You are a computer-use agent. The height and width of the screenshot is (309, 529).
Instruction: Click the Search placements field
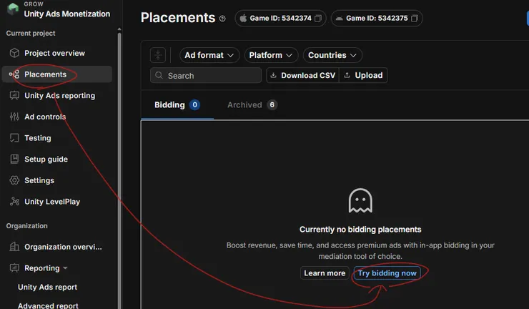point(206,75)
